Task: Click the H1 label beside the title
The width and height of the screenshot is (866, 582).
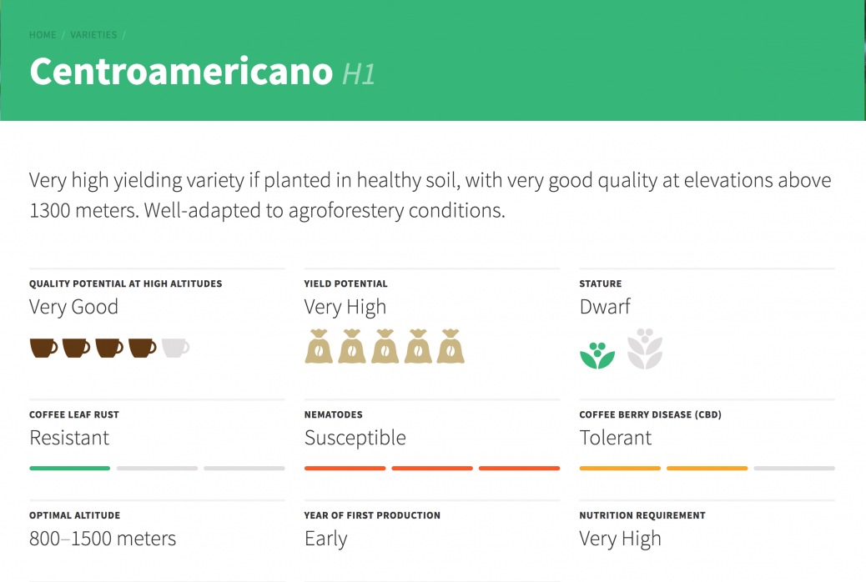Action: 359,74
